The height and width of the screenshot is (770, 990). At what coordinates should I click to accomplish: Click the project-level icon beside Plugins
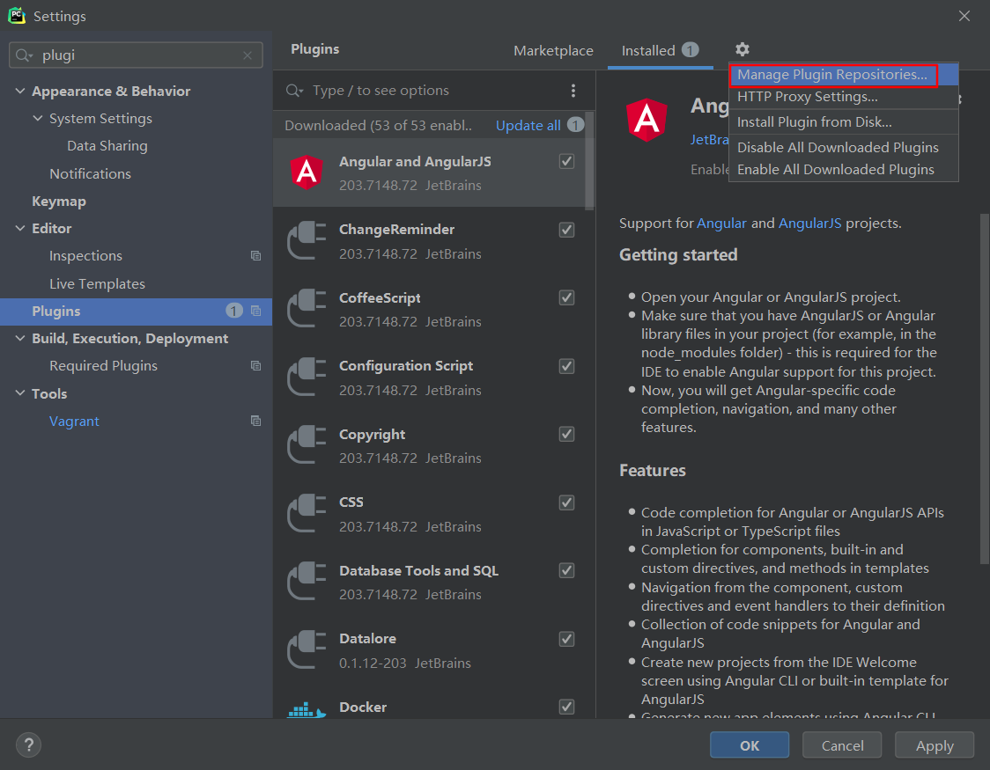[255, 311]
